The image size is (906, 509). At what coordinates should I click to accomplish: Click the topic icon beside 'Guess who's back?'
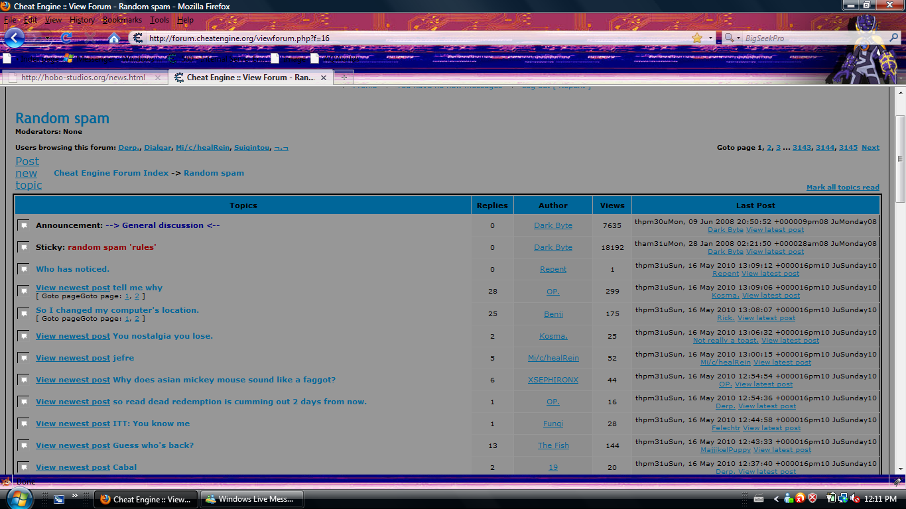[23, 445]
